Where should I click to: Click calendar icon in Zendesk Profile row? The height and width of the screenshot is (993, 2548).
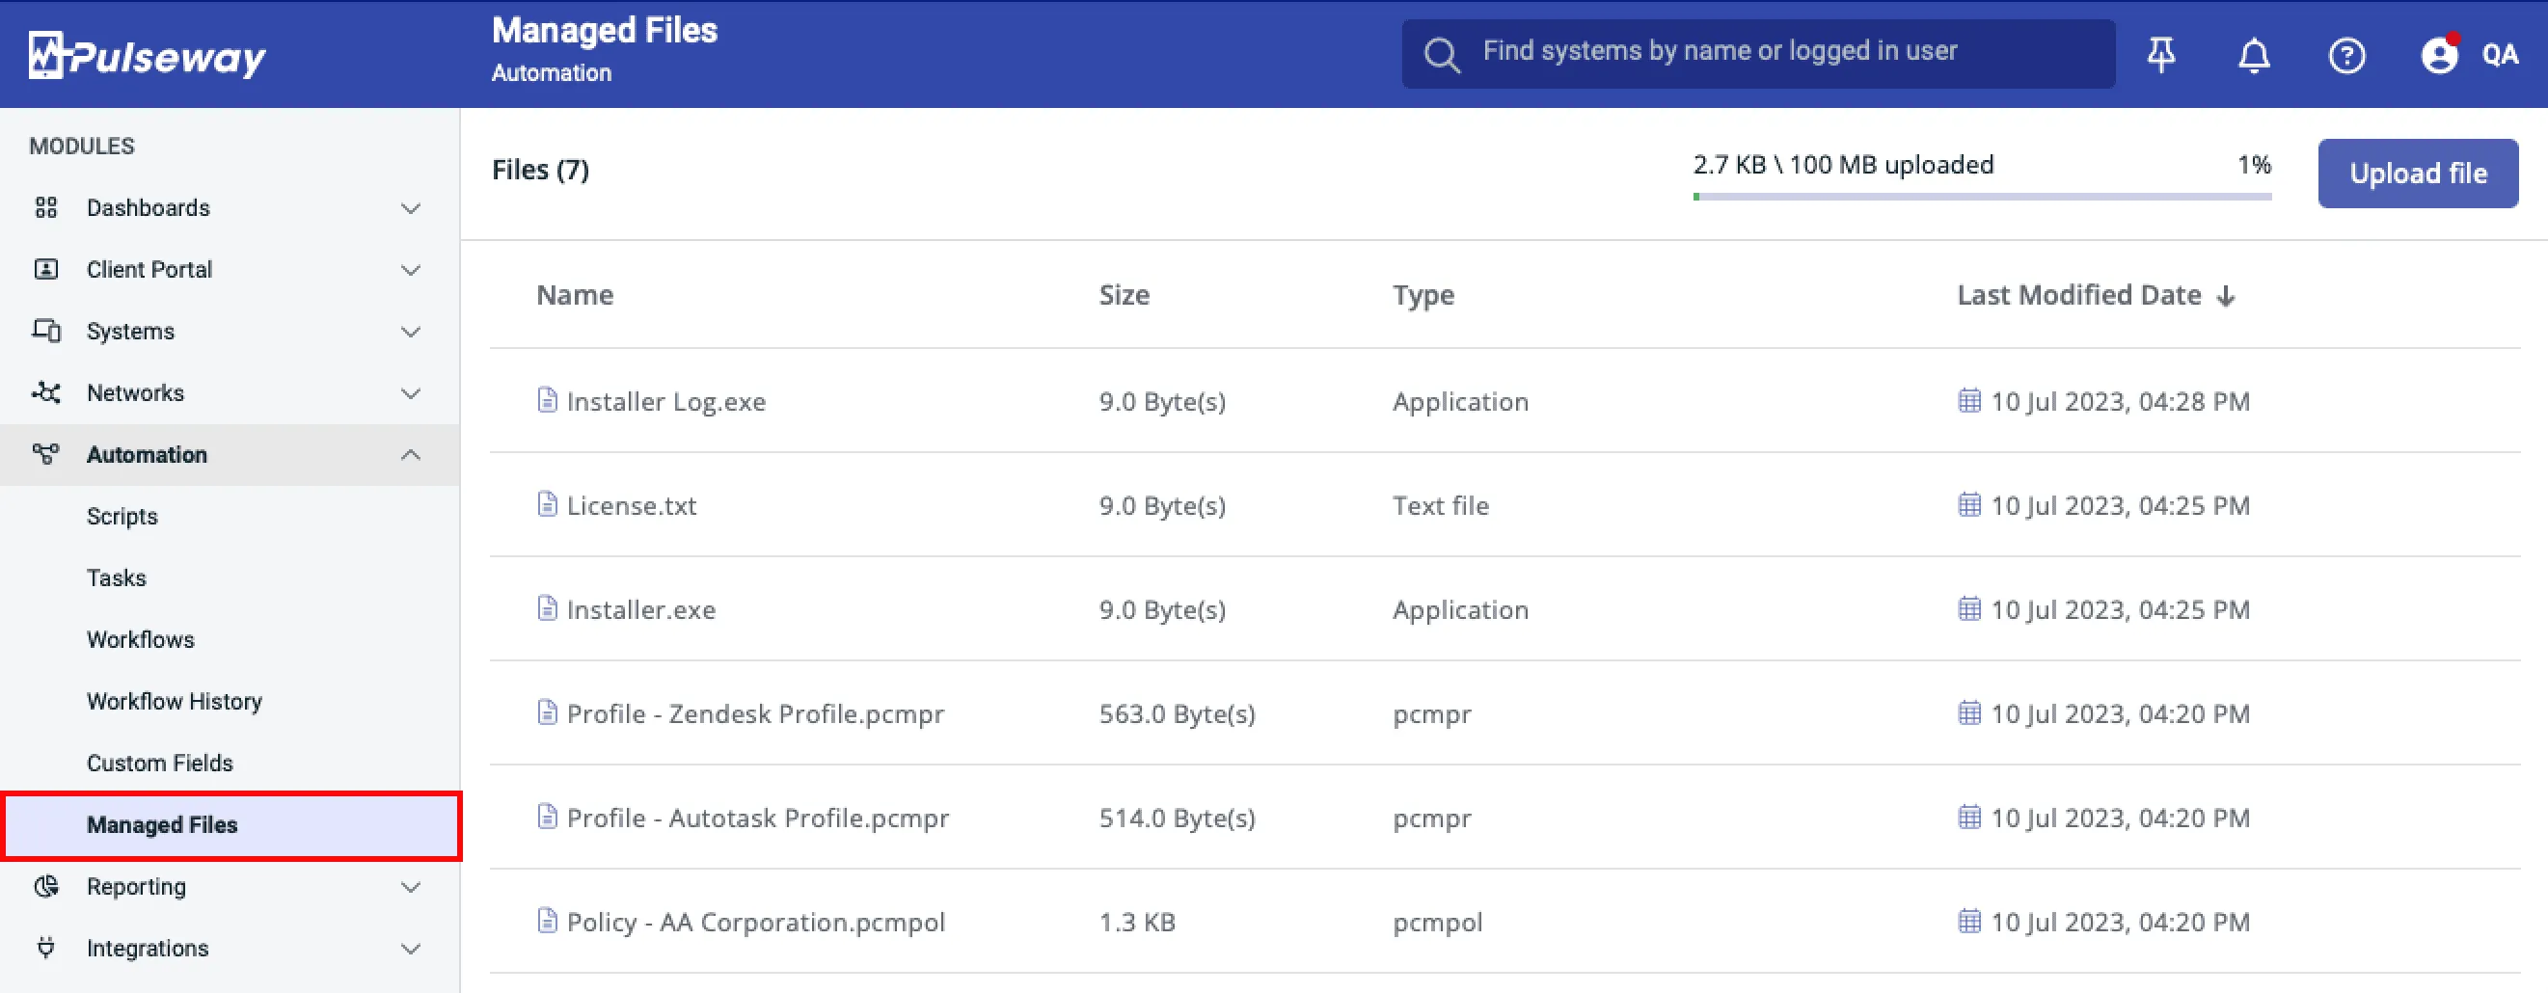(x=1969, y=712)
